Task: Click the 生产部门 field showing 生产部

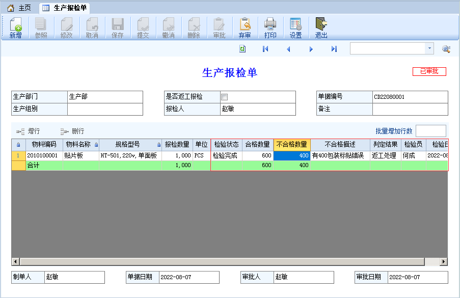Action: (x=105, y=97)
